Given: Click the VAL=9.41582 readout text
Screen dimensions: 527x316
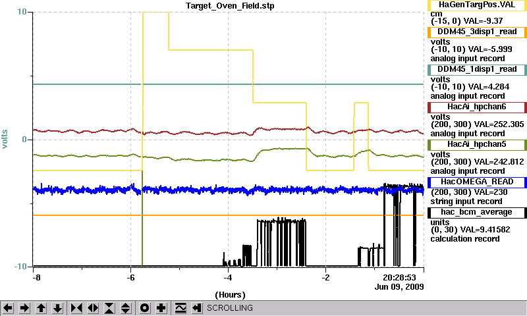Looking at the screenshot, I should coord(485,230).
